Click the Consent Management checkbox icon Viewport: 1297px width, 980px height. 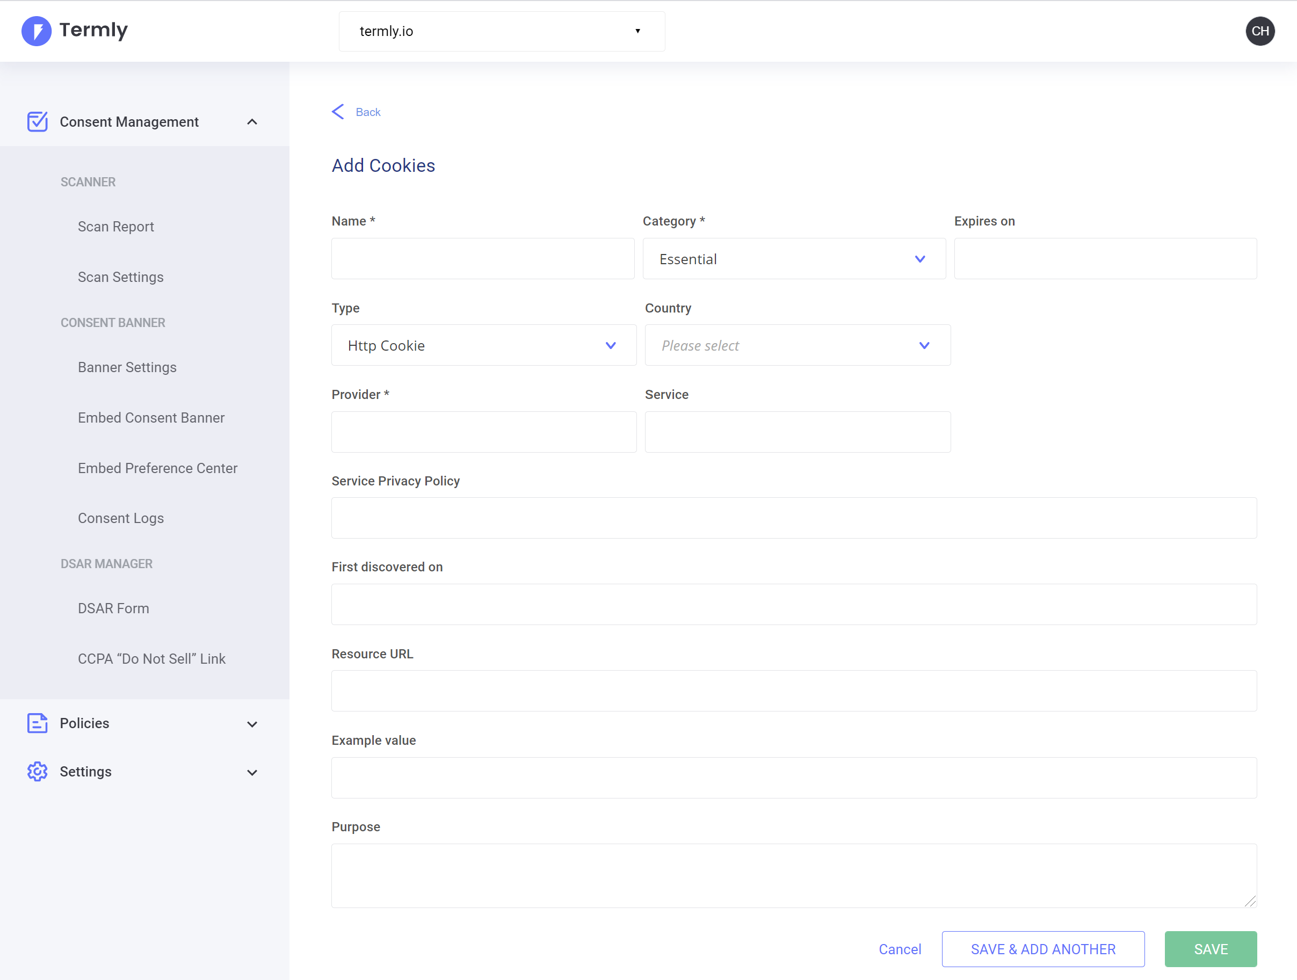(38, 122)
